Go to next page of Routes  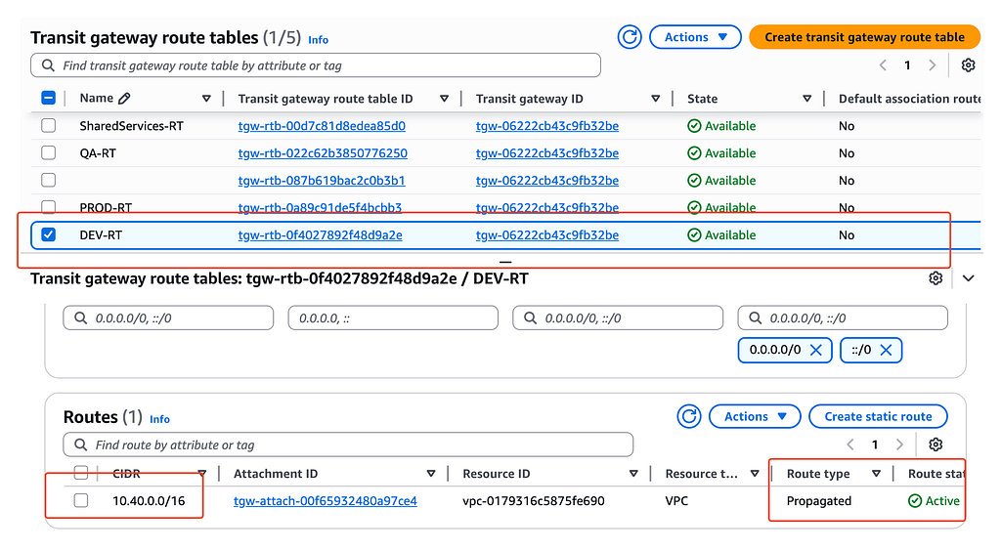tap(899, 444)
